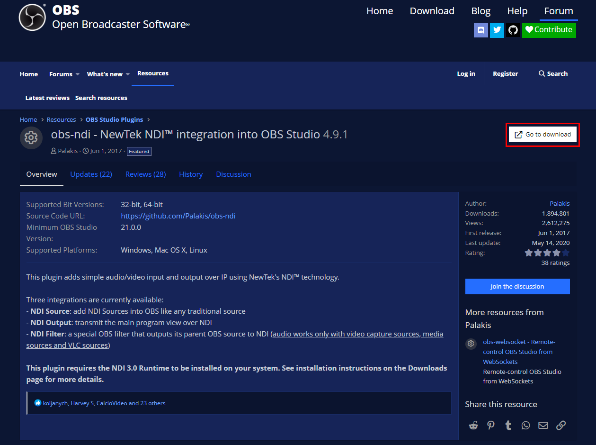Share this resource on Tumblr
This screenshot has width=596, height=445.
[x=508, y=425]
